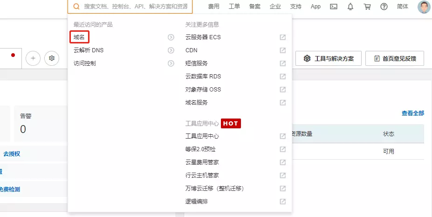Open the 费用 menu in top bar
Screen dimensions: 432x217
click(x=213, y=7)
